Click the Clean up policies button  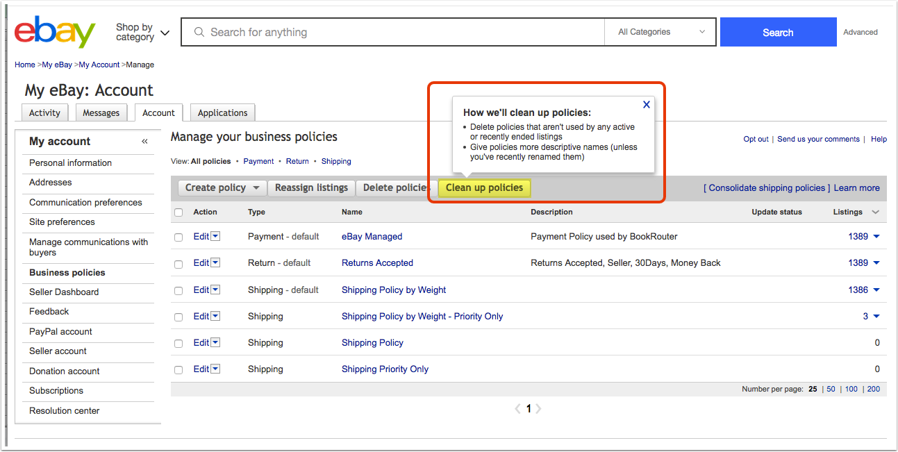coord(484,187)
